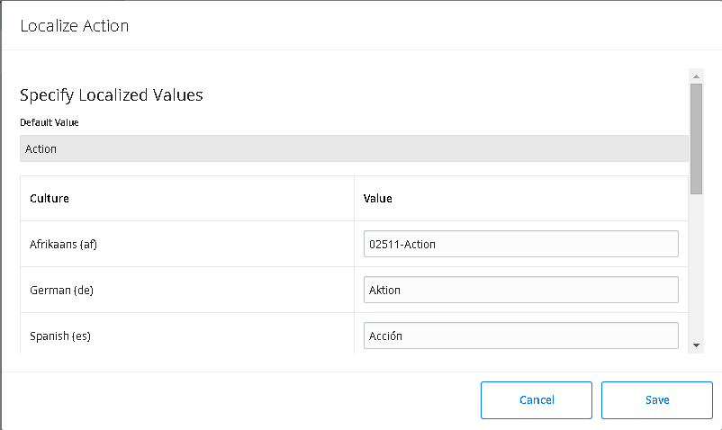Cancel the Localize Action dialog
Viewport: 722px width, 430px height.
[537, 400]
